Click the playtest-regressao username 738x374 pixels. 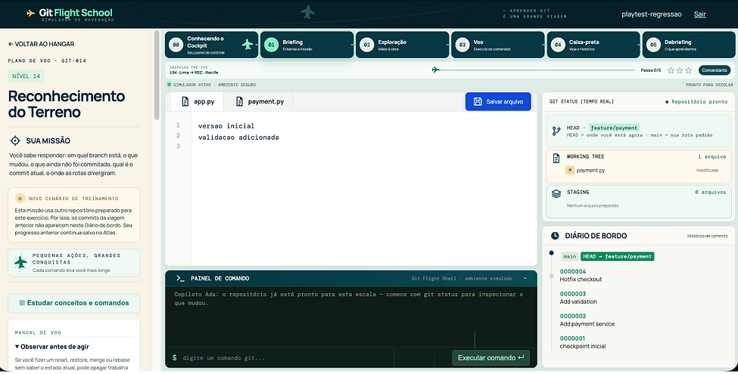[652, 14]
